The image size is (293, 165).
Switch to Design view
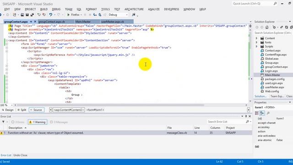tap(7, 110)
